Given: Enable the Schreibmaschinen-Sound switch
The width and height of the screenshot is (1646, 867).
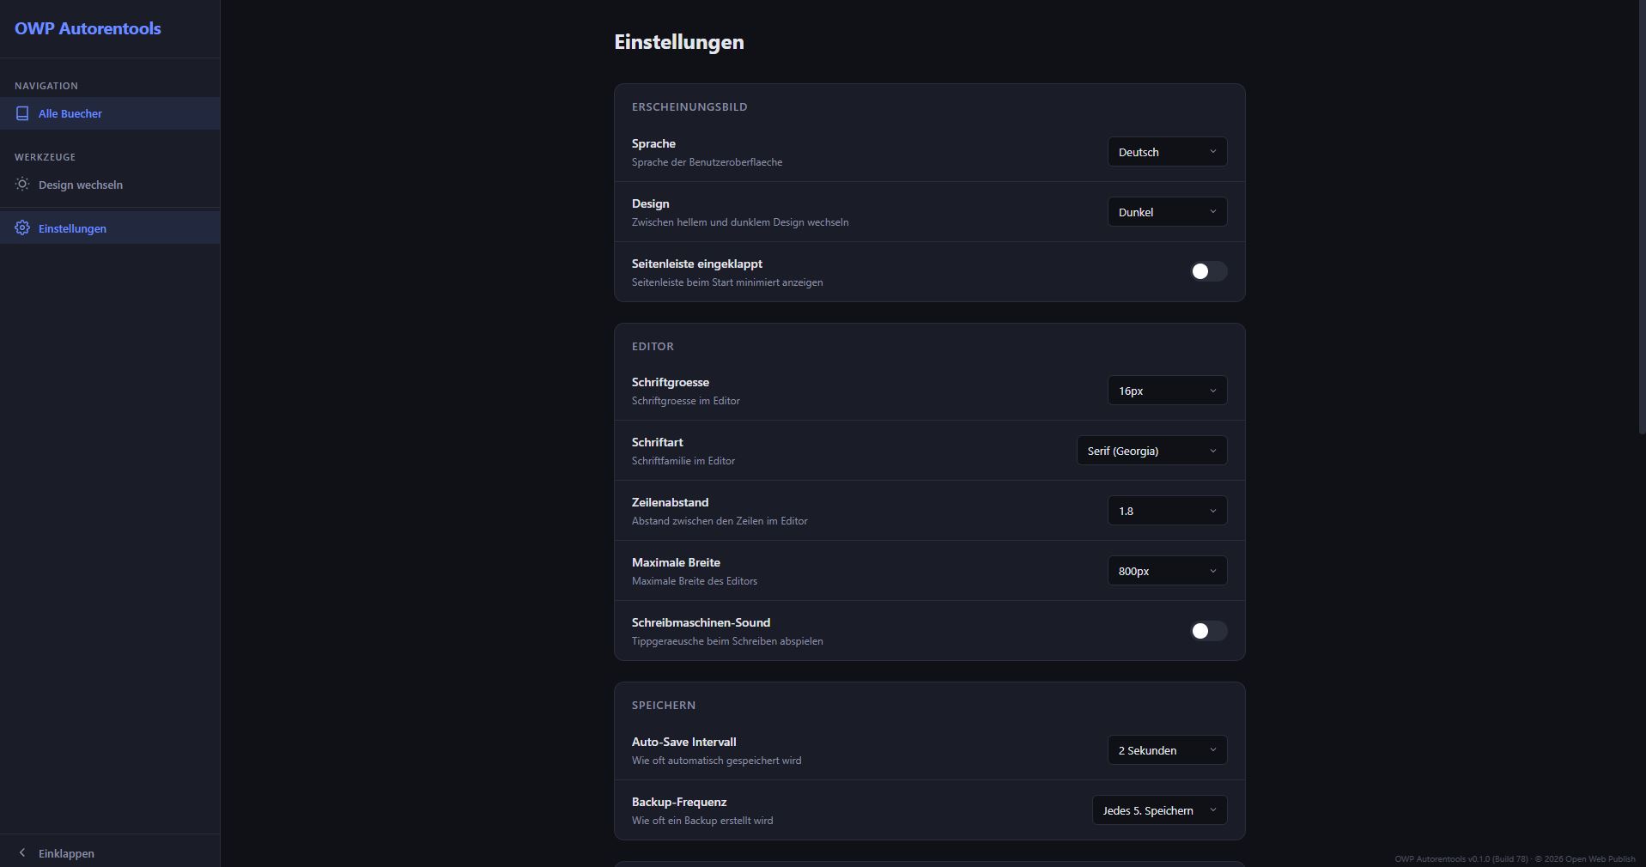Looking at the screenshot, I should [1208, 631].
